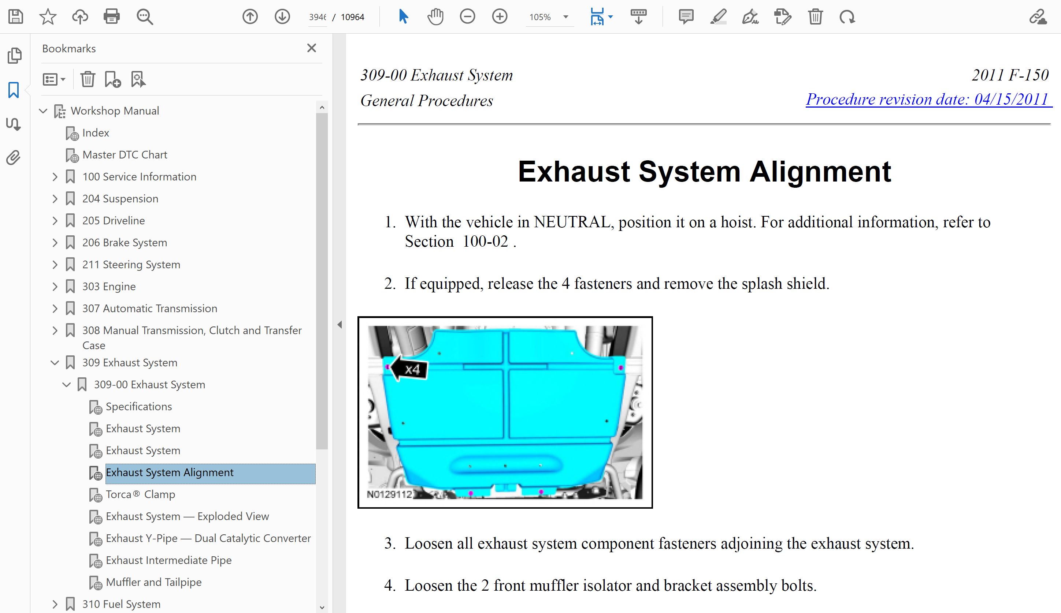The width and height of the screenshot is (1061, 613).
Task: Click the current page number field
Action: tap(318, 17)
